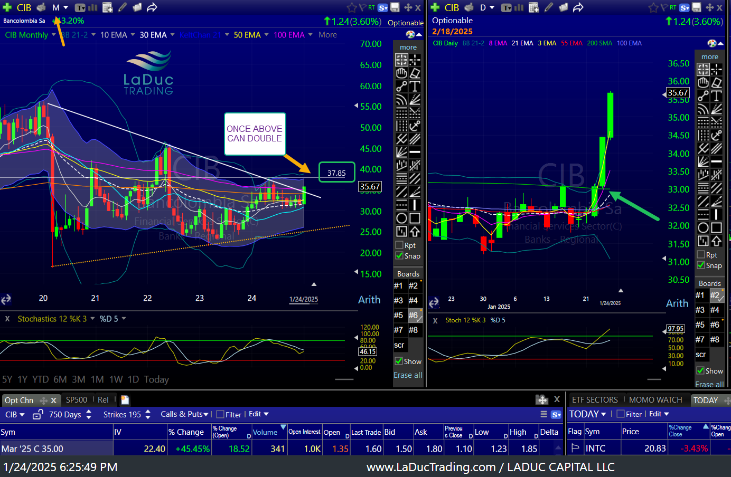This screenshot has height=477, width=731.
Task: Select the text tool in right chart toolbar
Action: pyautogui.click(x=716, y=96)
